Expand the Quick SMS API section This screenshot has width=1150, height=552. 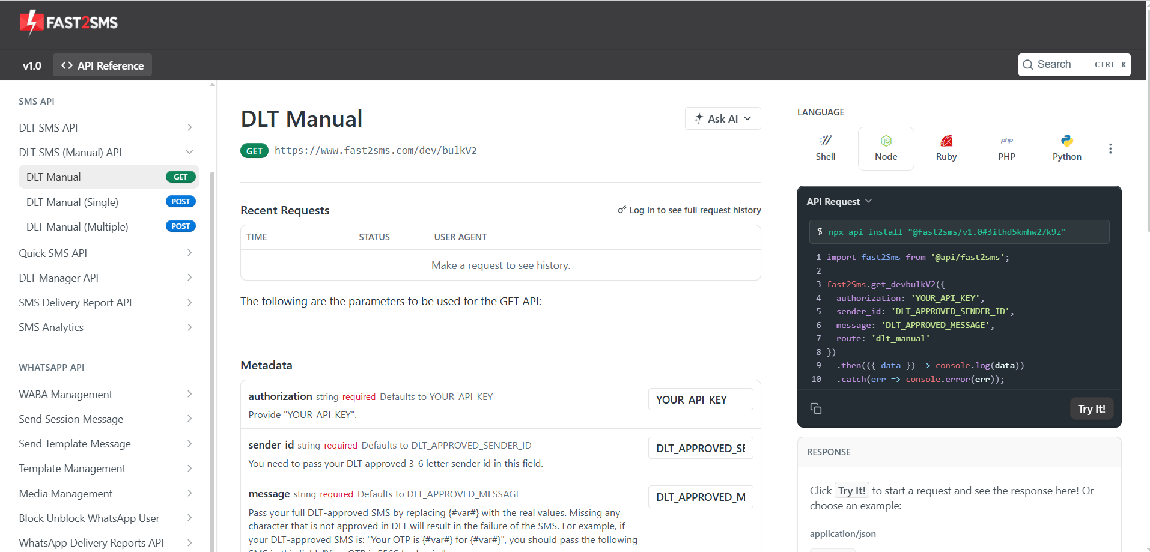[189, 253]
